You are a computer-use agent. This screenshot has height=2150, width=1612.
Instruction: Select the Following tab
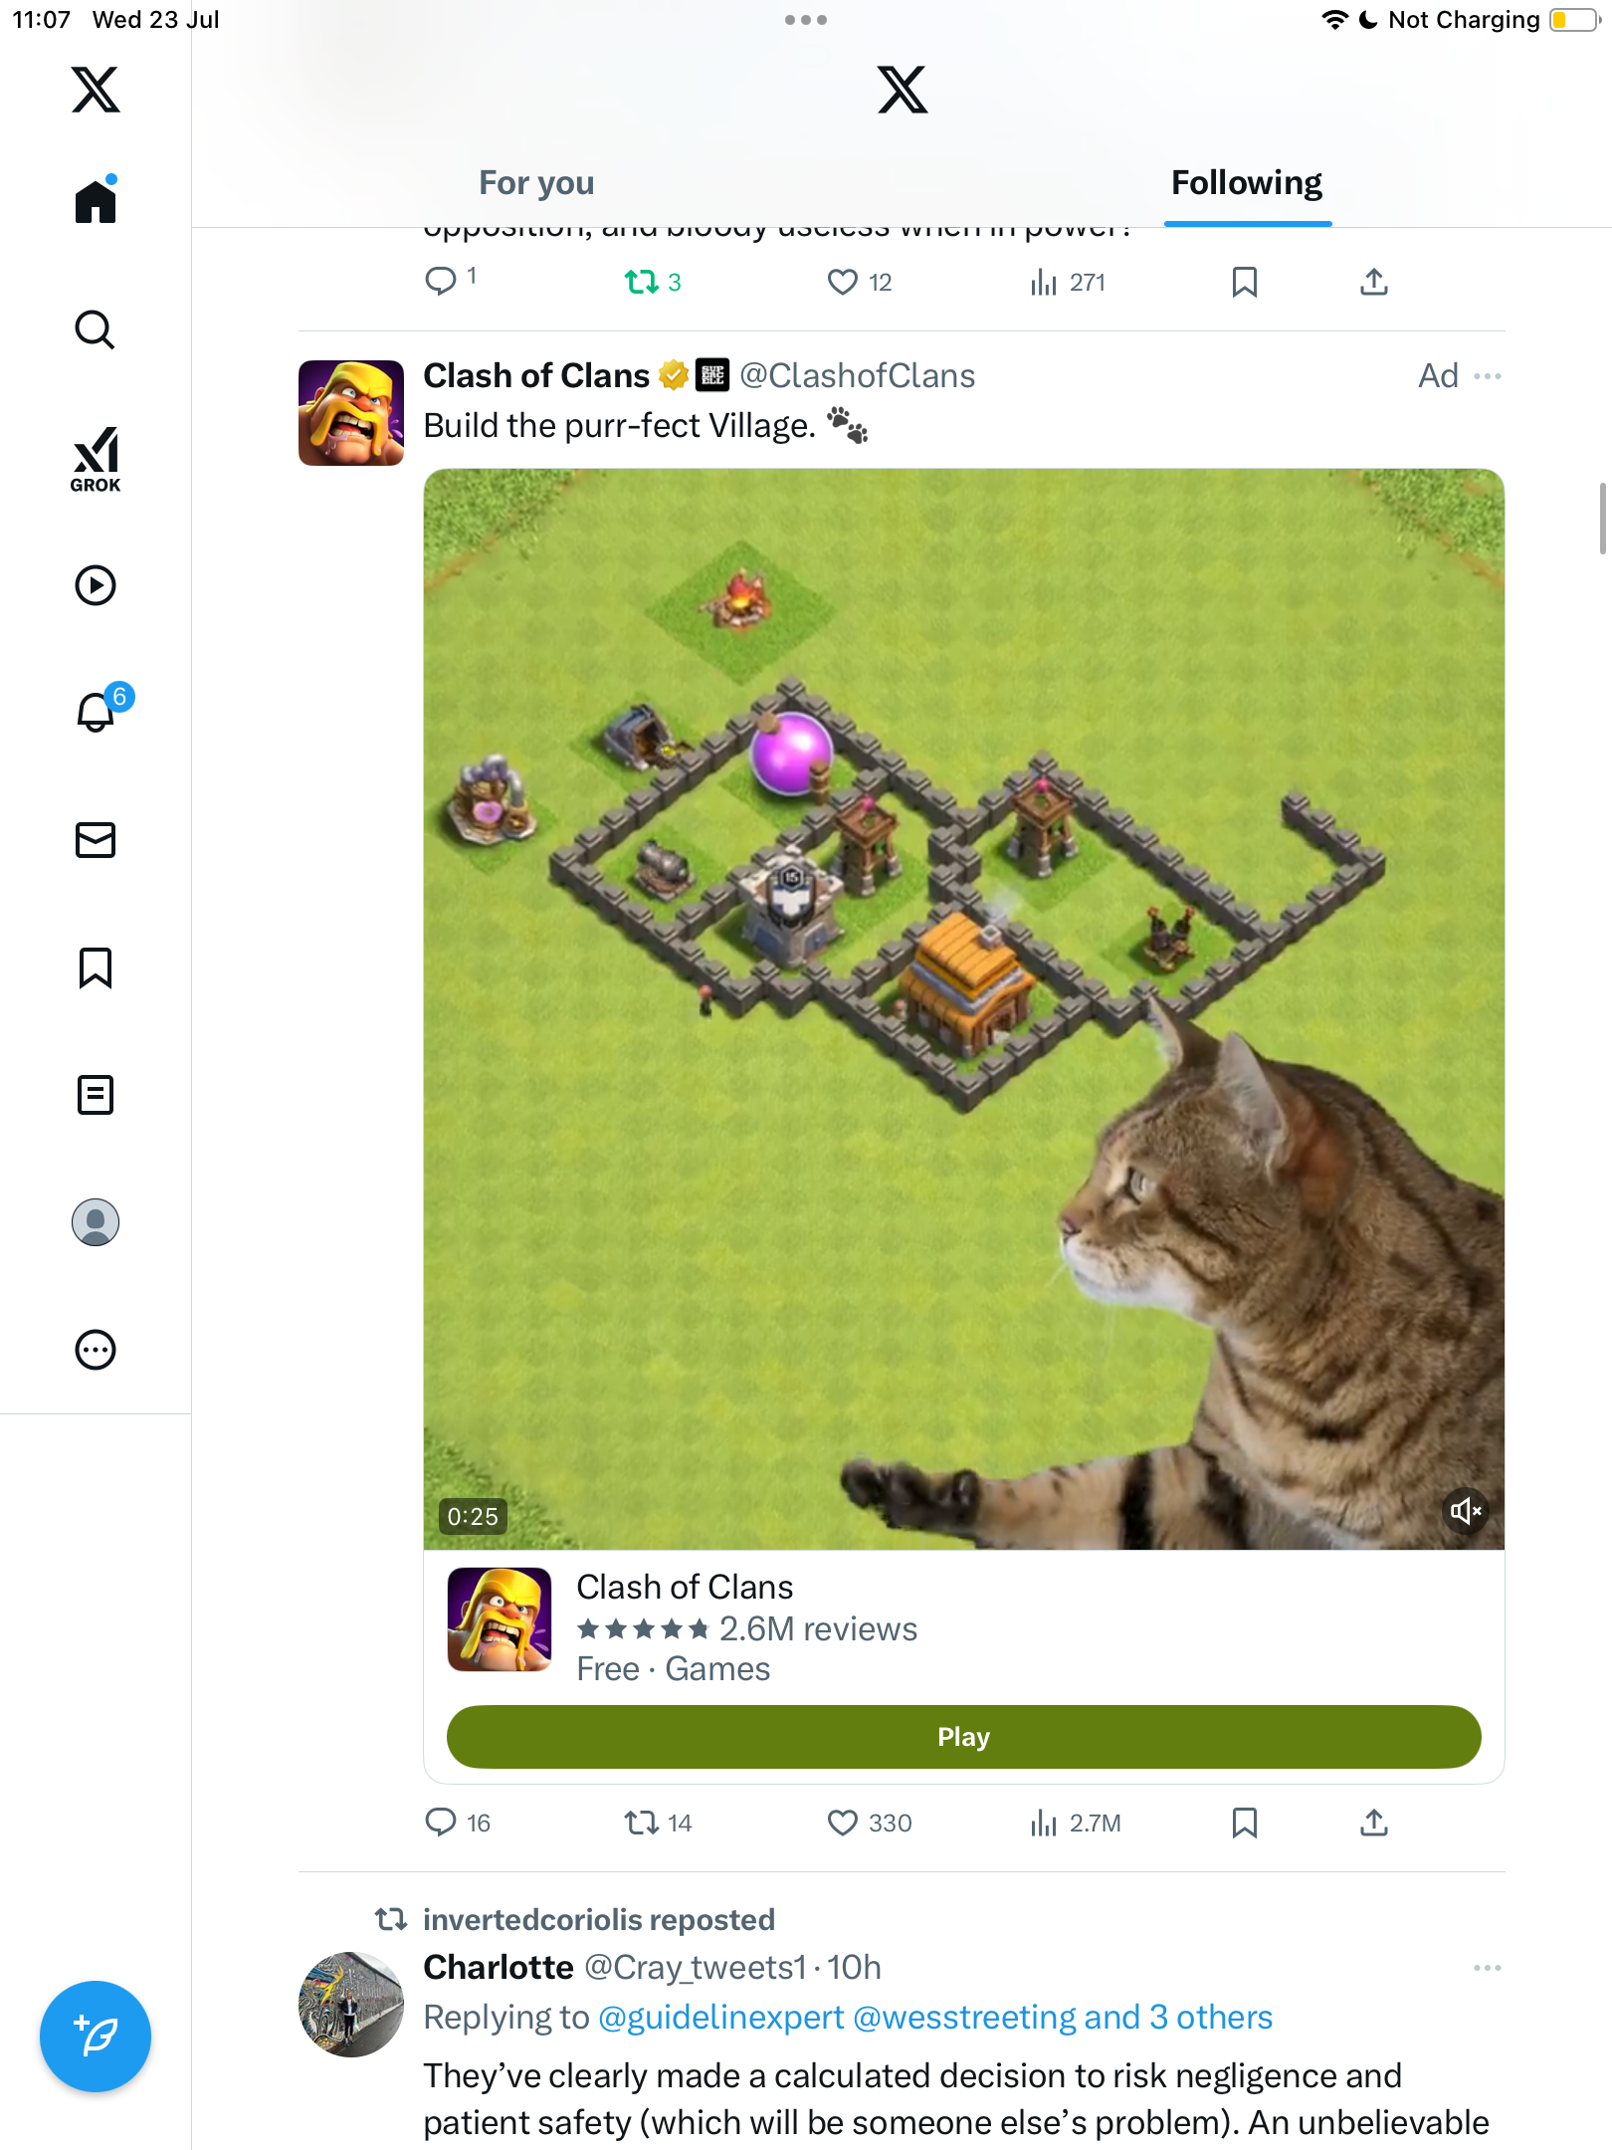pyautogui.click(x=1247, y=183)
